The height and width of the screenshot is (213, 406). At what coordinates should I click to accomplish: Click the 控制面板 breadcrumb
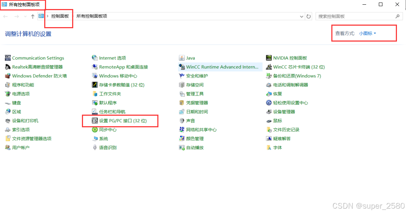(x=60, y=16)
